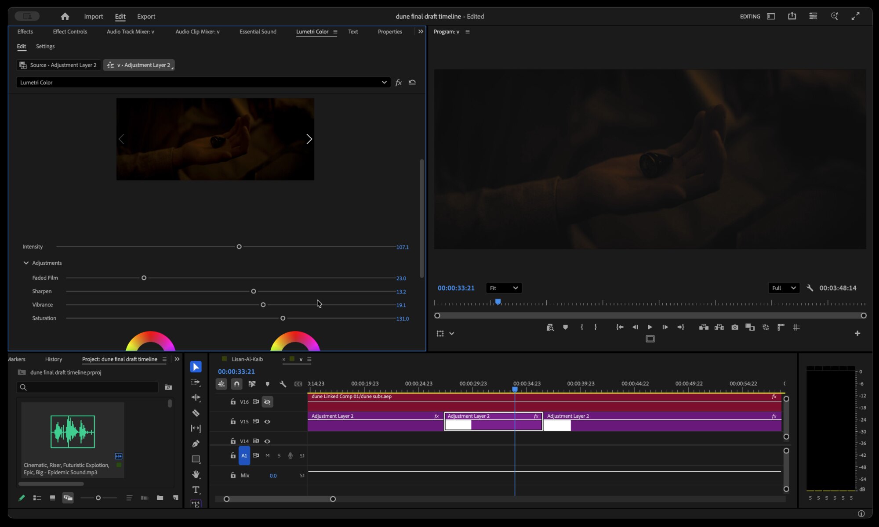Select the Track Select Forward tool

tap(196, 382)
